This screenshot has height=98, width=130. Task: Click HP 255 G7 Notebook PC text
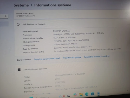(26, 16)
